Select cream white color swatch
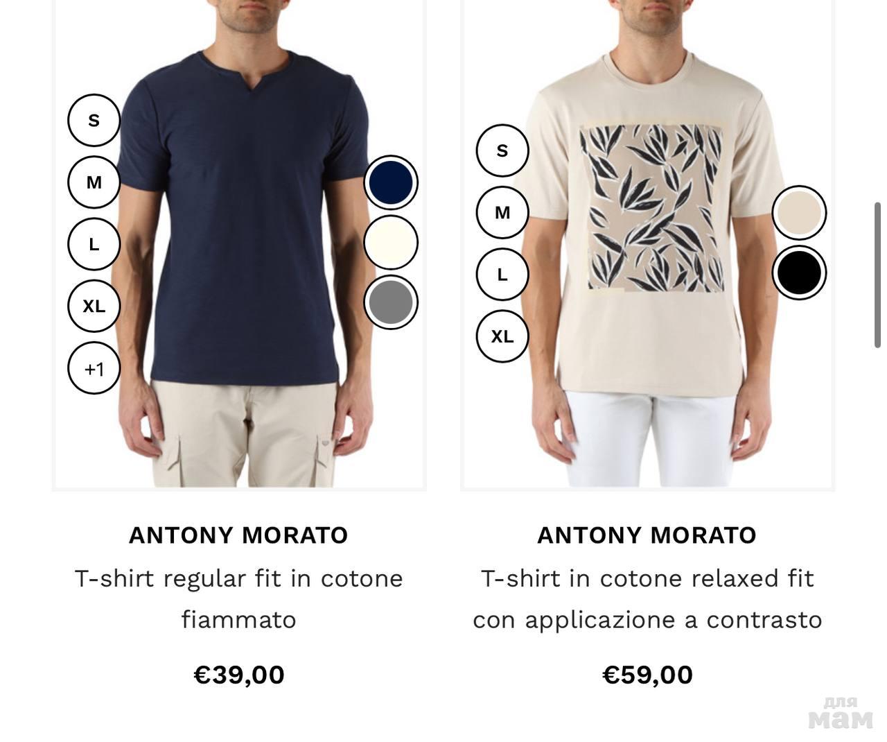Screen dimensions: 887x742 coord(391,243)
